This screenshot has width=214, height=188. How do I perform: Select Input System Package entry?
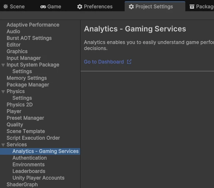(x=33, y=65)
